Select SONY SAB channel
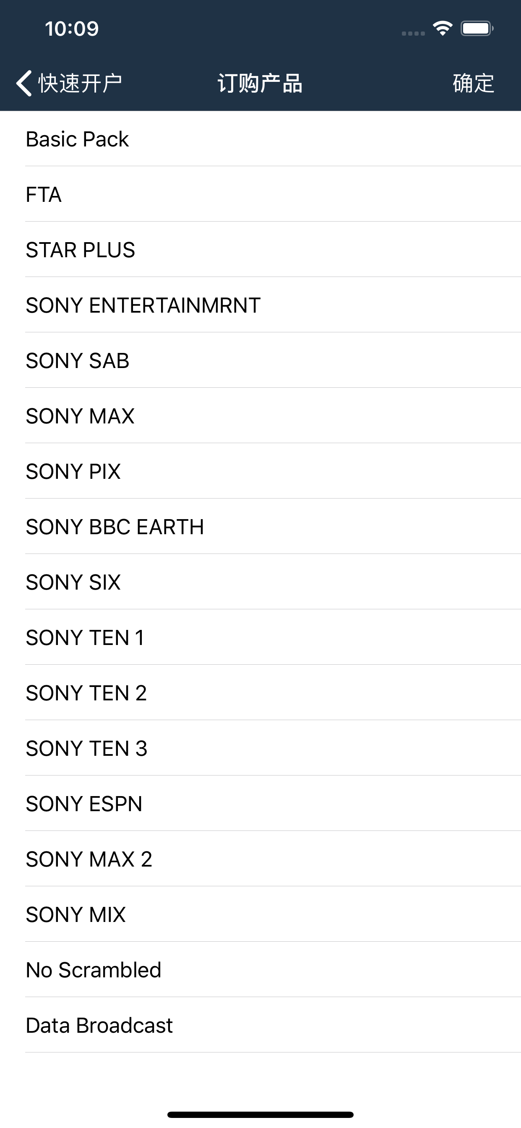Screen dimensions: 521x1128 point(260,360)
